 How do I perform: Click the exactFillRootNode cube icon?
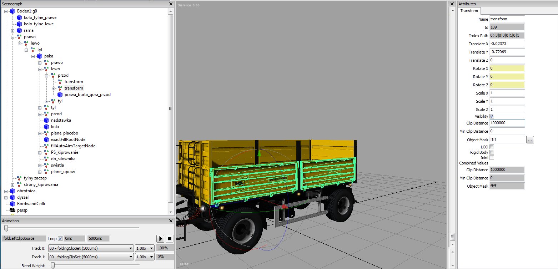tap(46, 139)
